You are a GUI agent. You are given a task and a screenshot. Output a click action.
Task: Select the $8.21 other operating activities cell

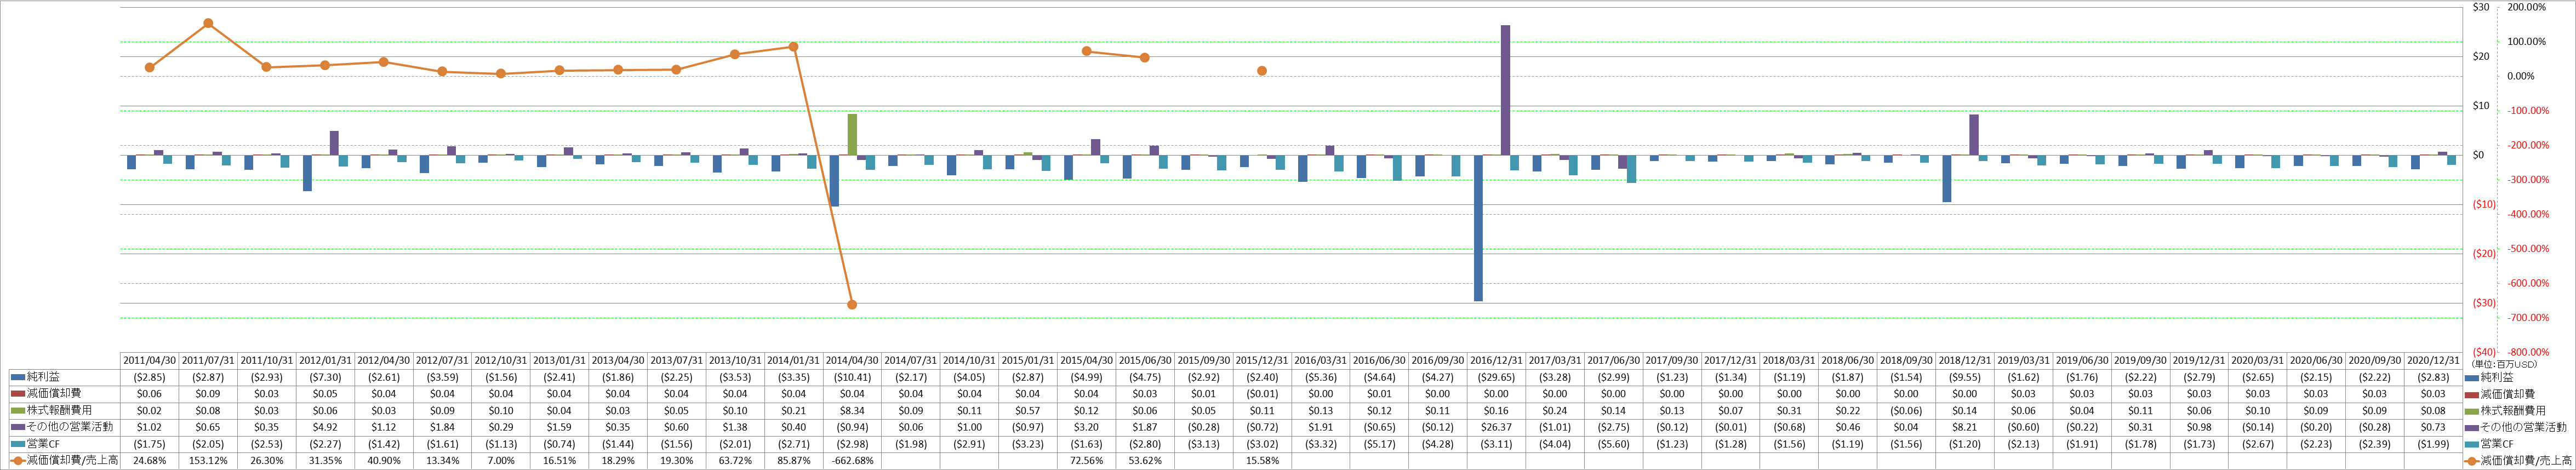coord(1964,427)
